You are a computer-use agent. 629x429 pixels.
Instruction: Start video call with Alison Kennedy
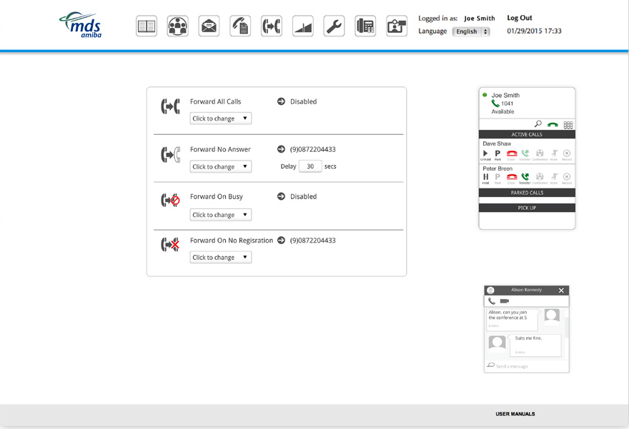coord(505,301)
